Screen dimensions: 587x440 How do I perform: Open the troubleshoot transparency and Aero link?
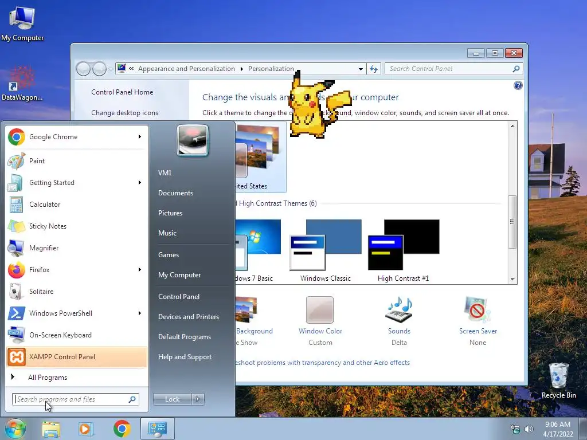322,363
